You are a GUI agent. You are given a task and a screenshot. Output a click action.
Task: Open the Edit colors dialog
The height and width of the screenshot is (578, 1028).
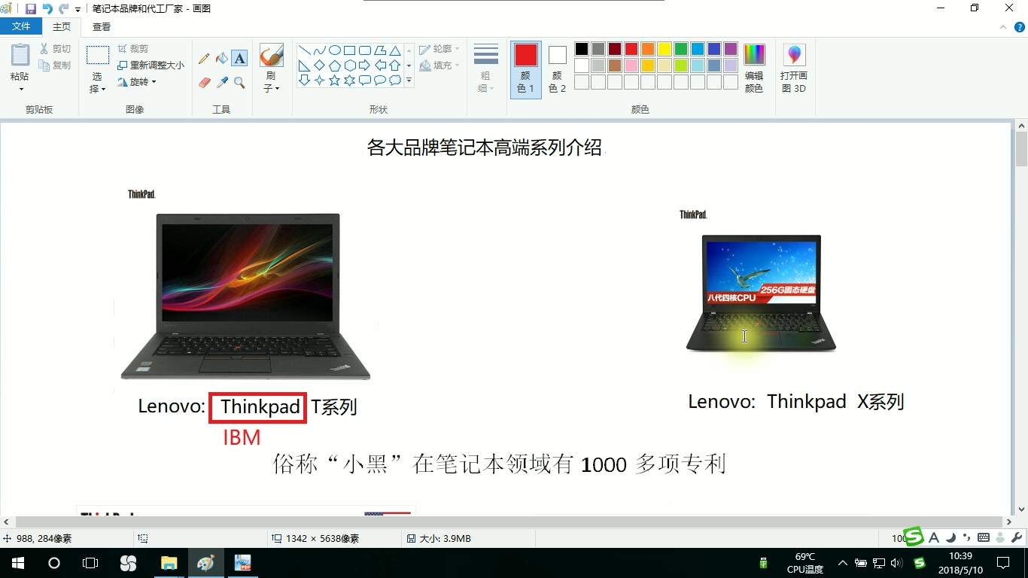pos(754,68)
